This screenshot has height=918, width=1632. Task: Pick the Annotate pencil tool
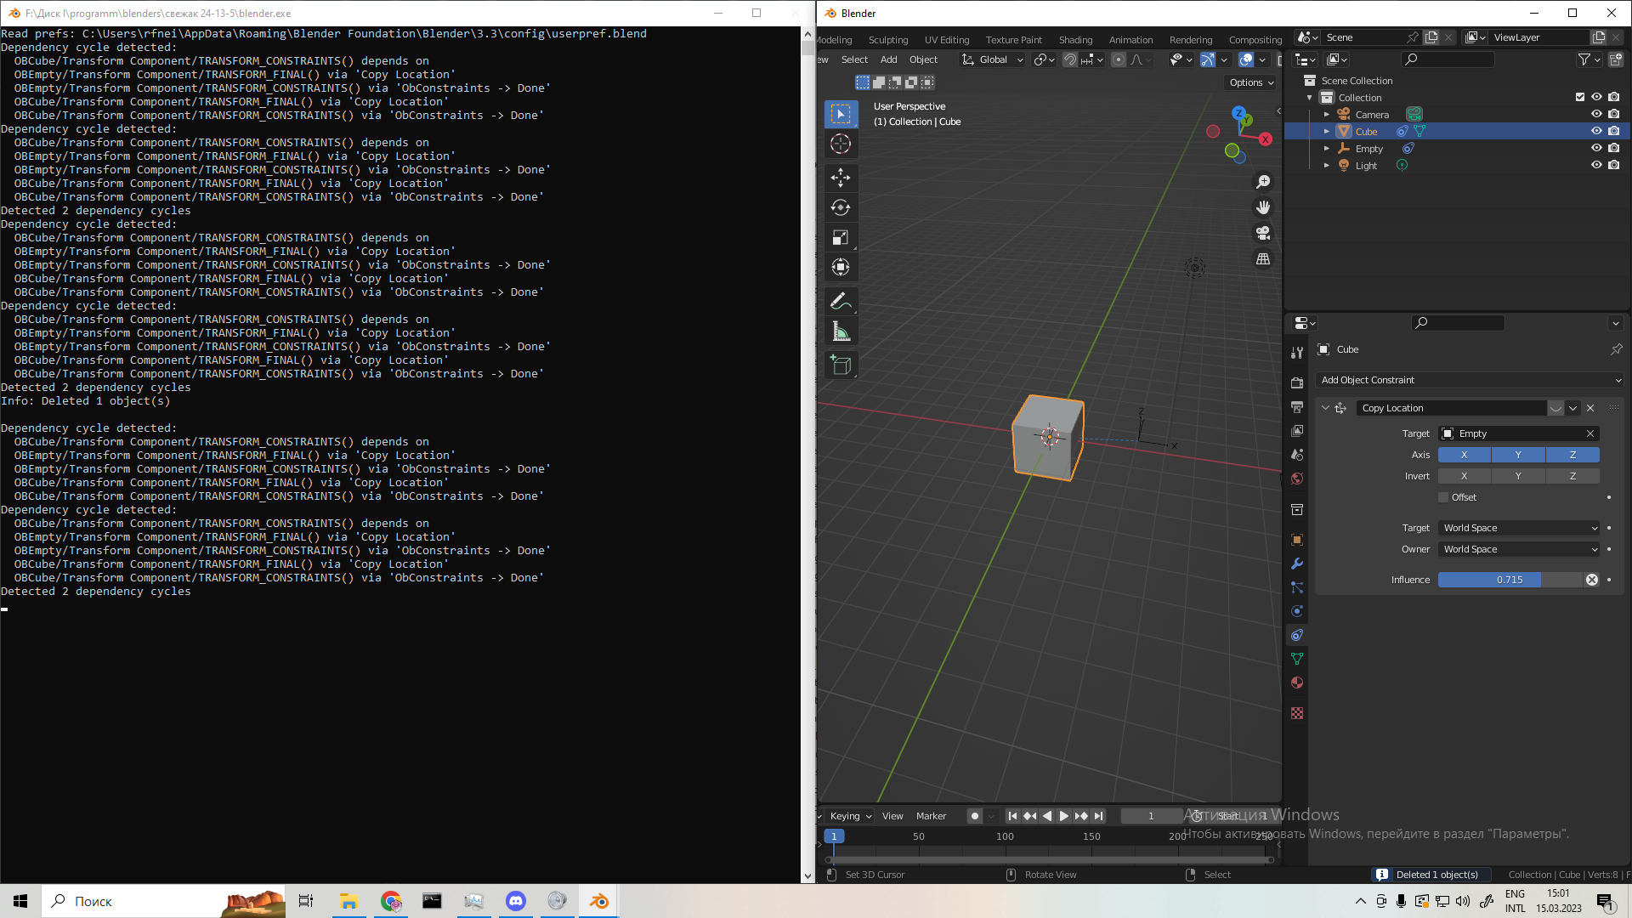[x=840, y=301]
